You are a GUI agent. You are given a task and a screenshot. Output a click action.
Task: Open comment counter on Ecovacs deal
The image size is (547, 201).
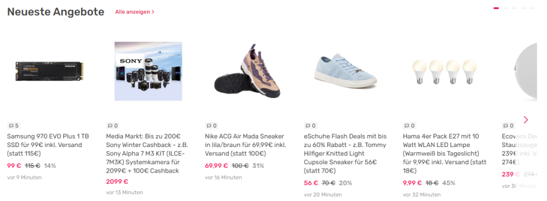(x=509, y=126)
